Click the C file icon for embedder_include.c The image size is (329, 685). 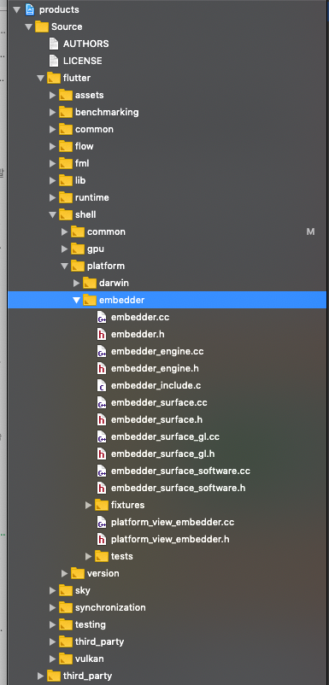[102, 386]
